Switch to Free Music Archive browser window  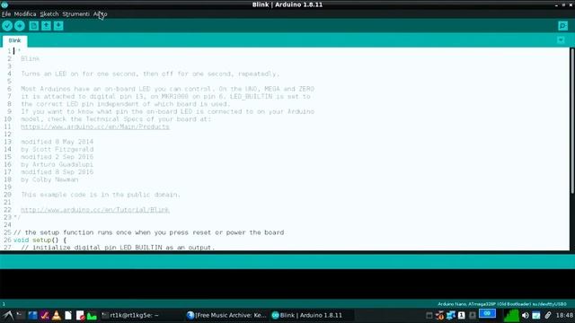point(226,315)
